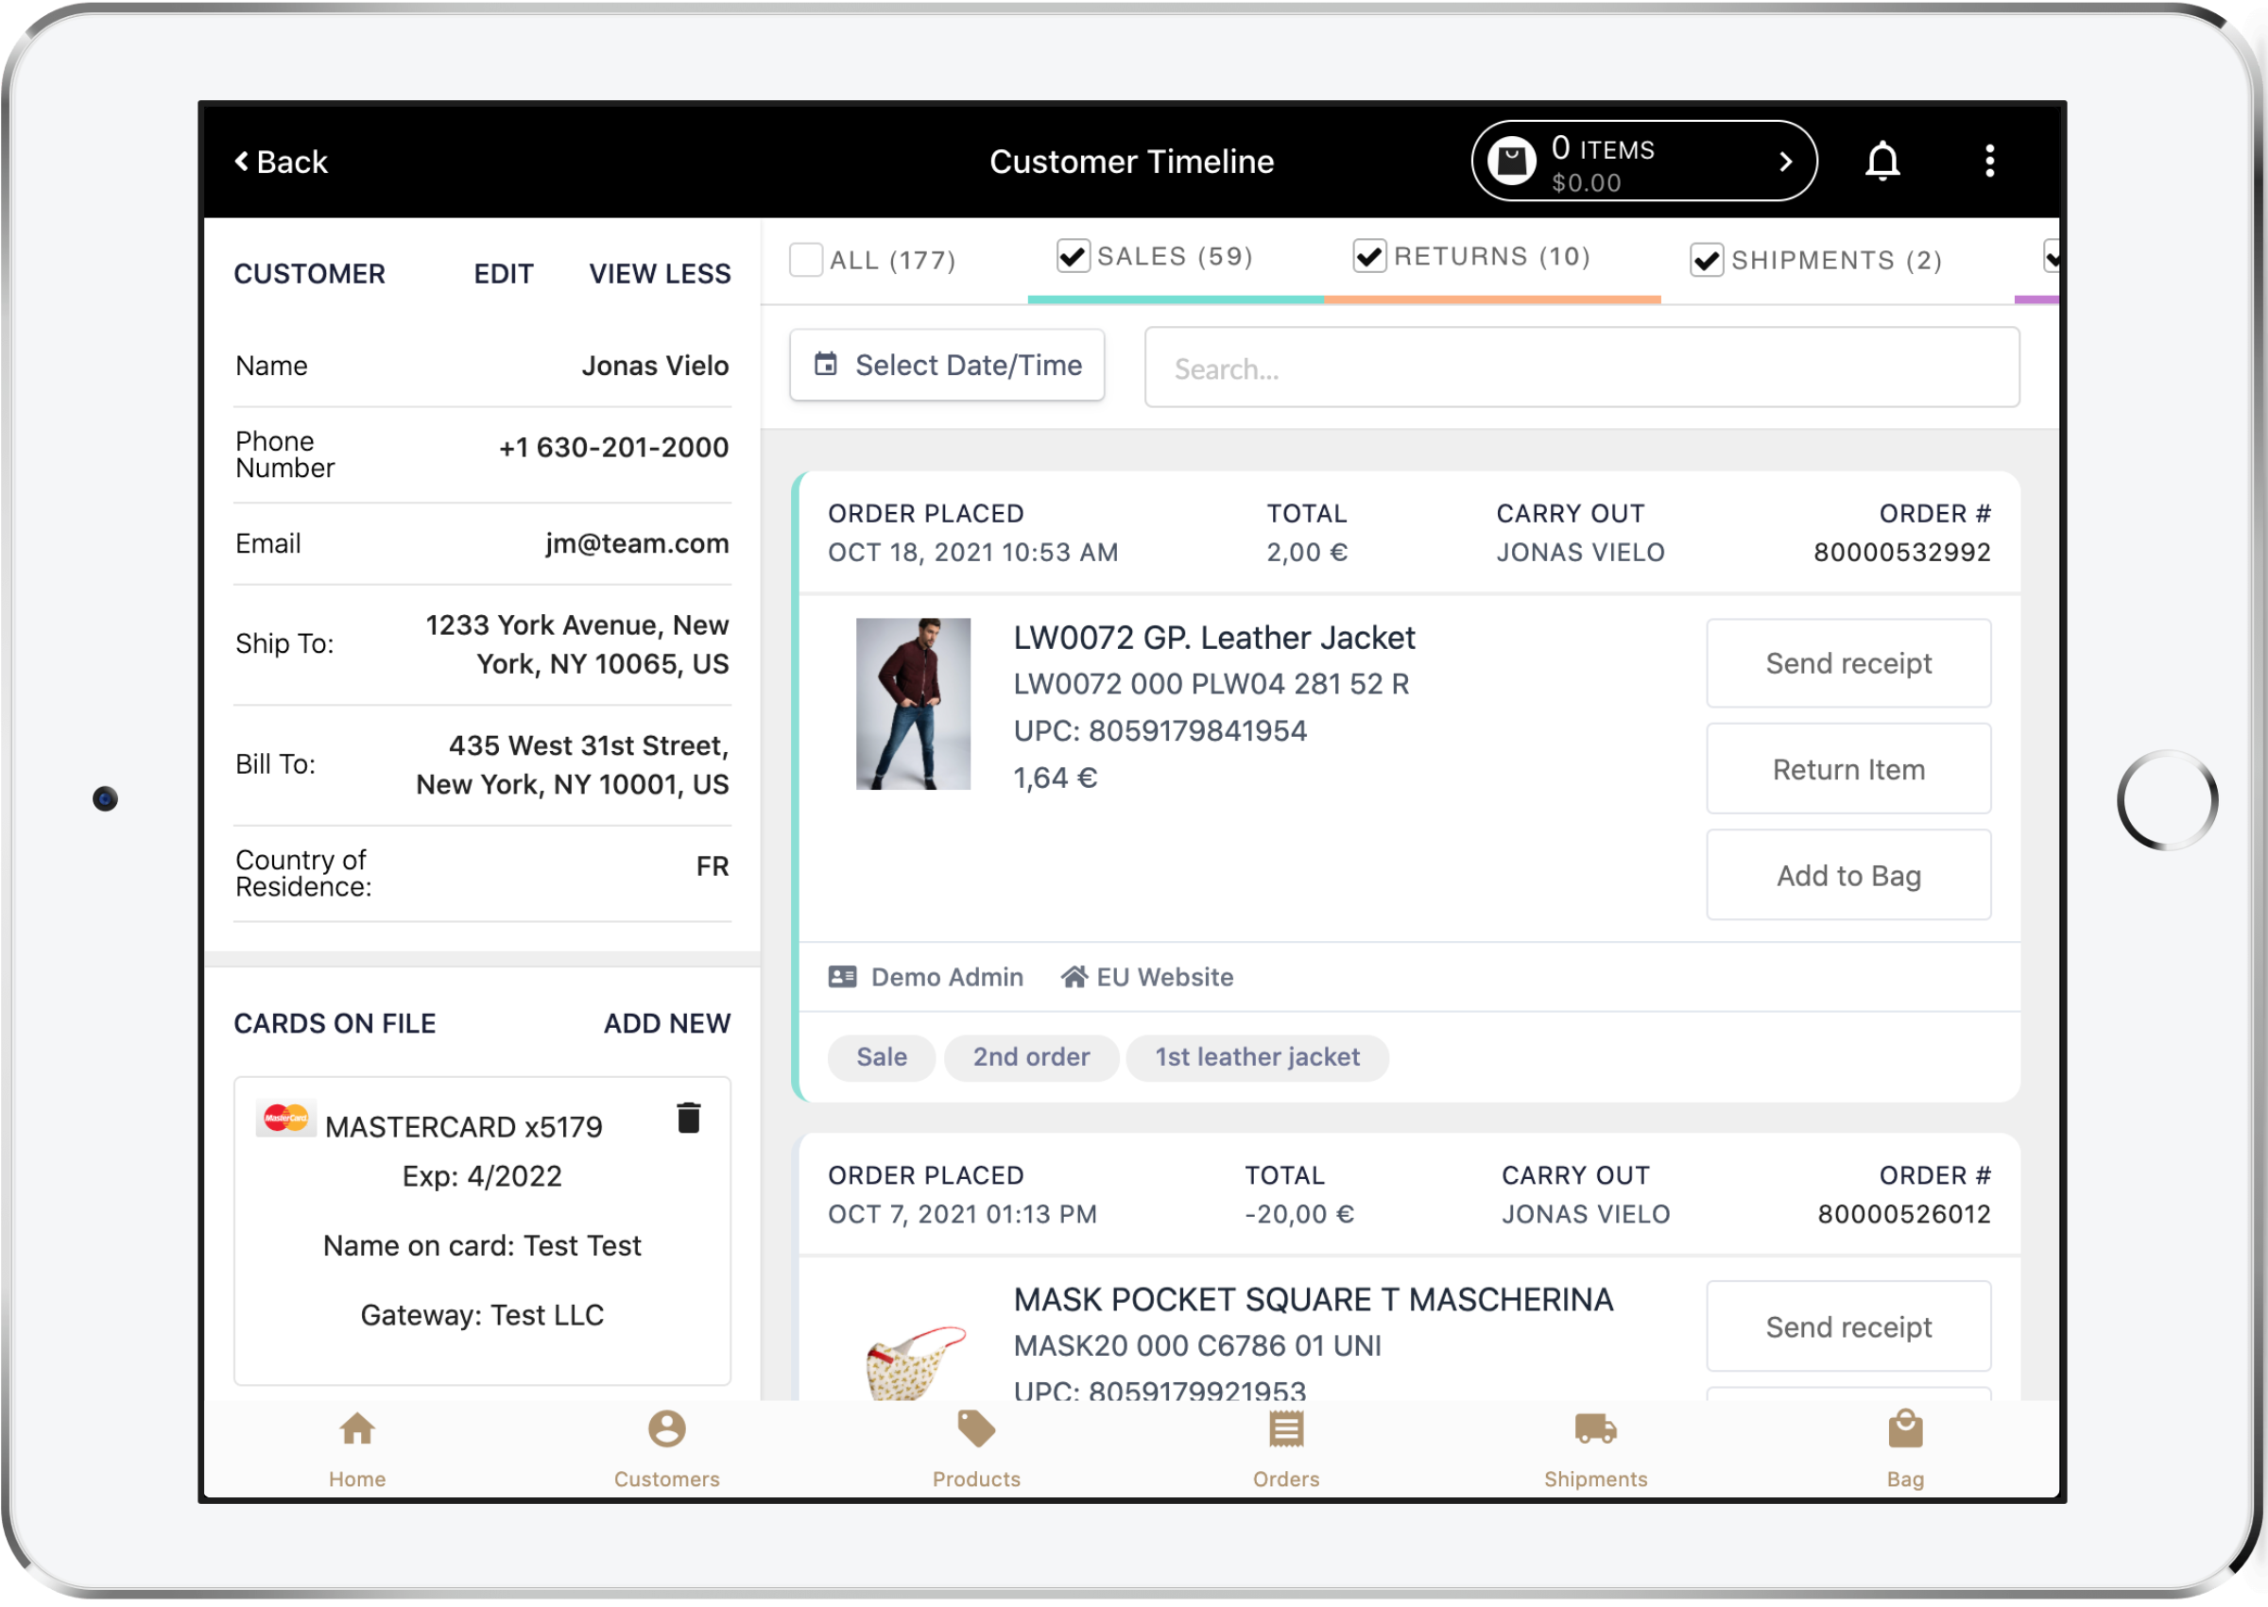Open the Select Date/Time picker

coord(946,365)
